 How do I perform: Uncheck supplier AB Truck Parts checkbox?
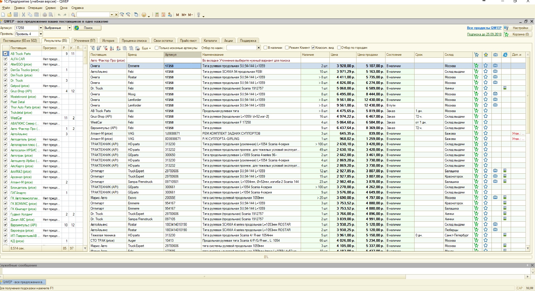pos(5,54)
